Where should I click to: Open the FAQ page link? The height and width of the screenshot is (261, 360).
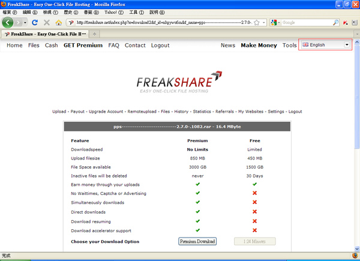113,45
